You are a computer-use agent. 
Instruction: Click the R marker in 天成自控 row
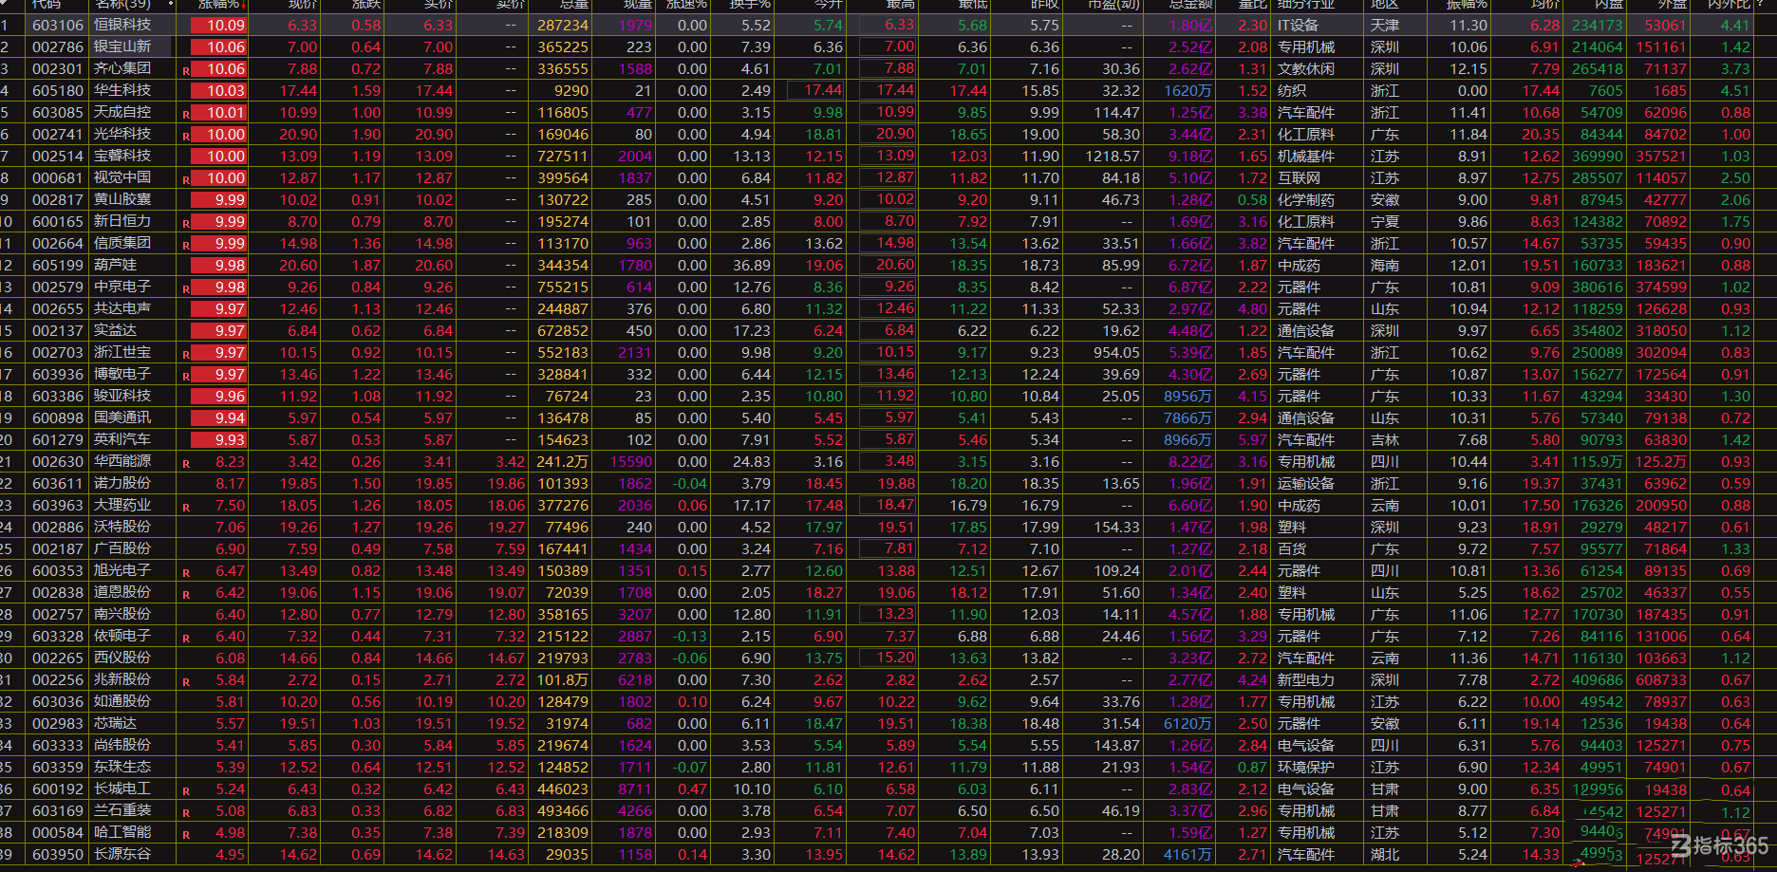186,114
